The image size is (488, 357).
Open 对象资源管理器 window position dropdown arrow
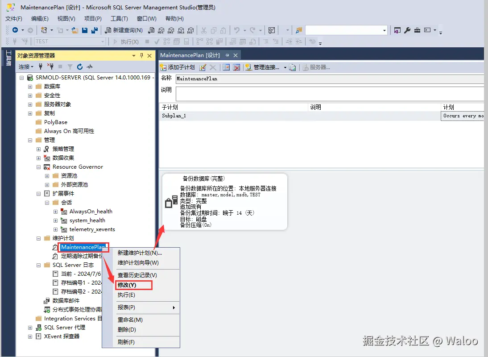click(134, 55)
